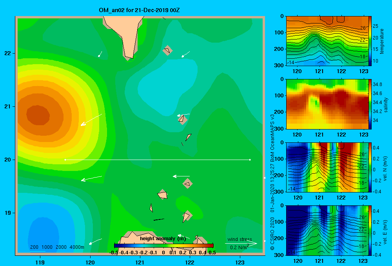Image resolution: width=392 pixels, height=266 pixels.
Task: Click latitude label 19 on main map
Action: (x=8, y=213)
